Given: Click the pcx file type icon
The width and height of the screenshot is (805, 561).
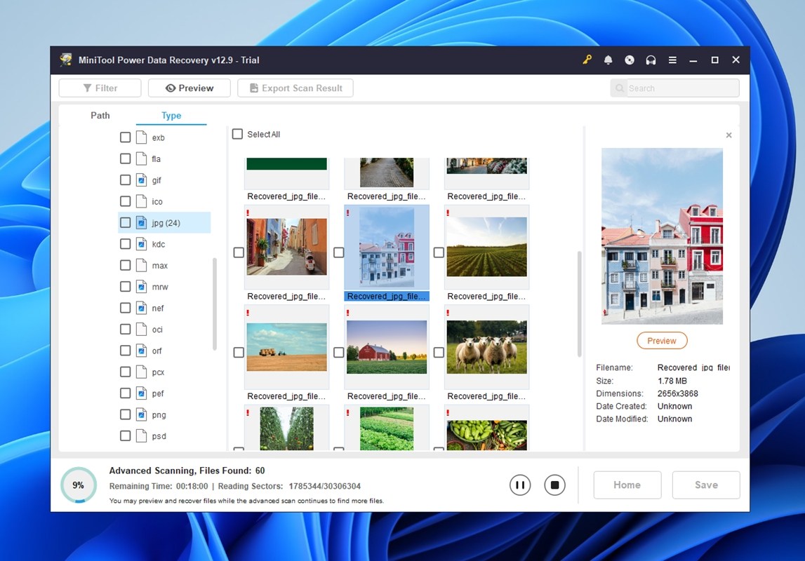Looking at the screenshot, I should point(141,372).
